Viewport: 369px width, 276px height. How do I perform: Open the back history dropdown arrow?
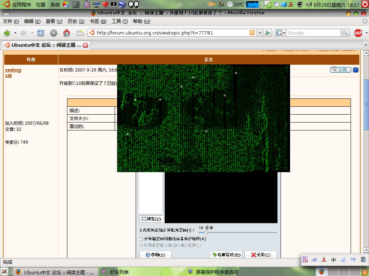coord(15,33)
